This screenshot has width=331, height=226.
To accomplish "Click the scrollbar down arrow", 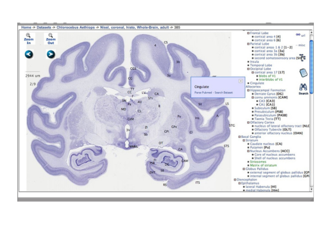I will point(311,189).
